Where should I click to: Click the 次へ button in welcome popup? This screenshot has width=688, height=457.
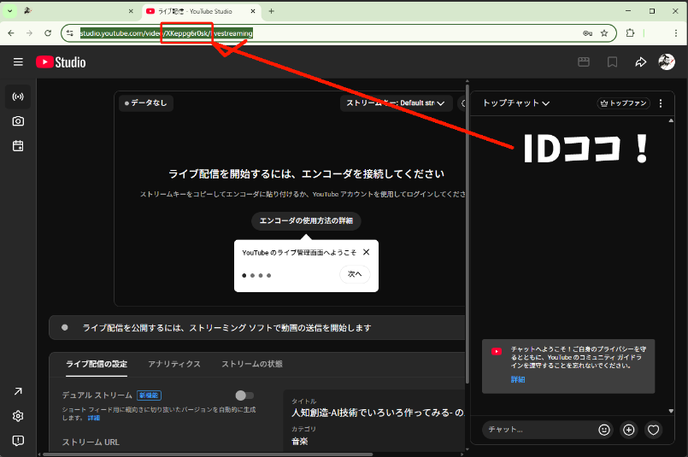coord(355,274)
